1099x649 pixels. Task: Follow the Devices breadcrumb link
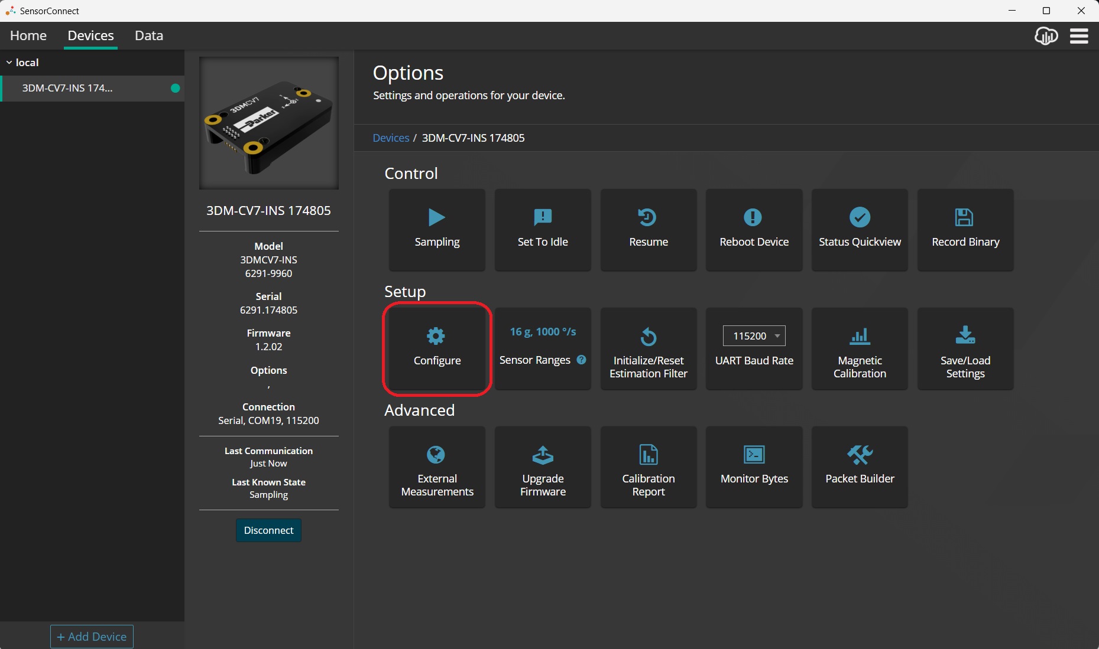pyautogui.click(x=391, y=138)
